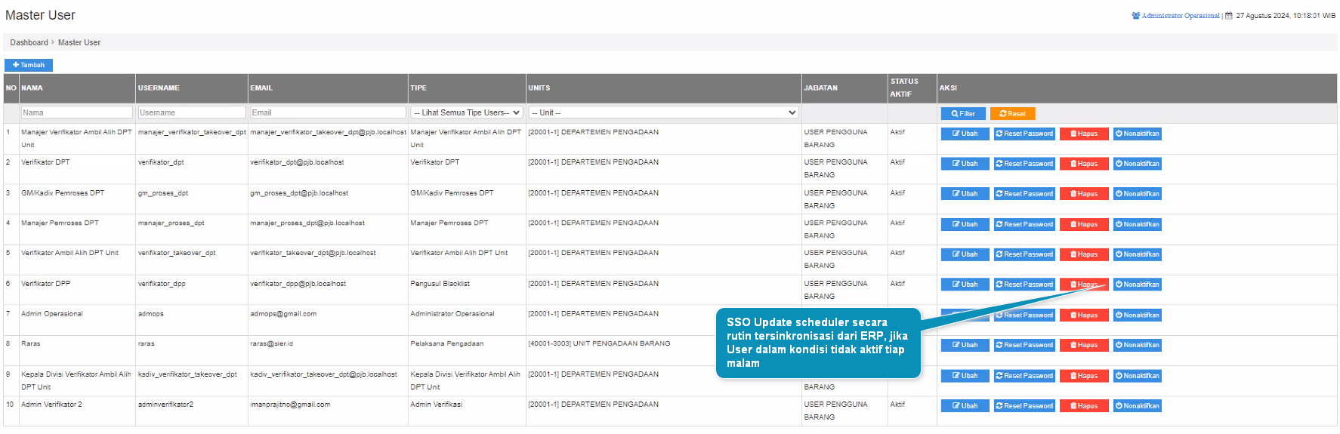The width and height of the screenshot is (1340, 434).
Task: Focus the Email filter field
Action: [x=328, y=112]
